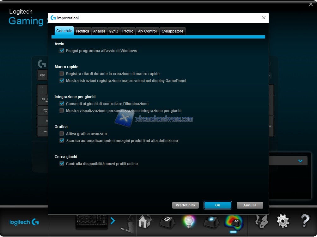Image resolution: width=317 pixels, height=237 pixels.
Task: Open the input analysis heatmap icon
Action: click(x=234, y=222)
